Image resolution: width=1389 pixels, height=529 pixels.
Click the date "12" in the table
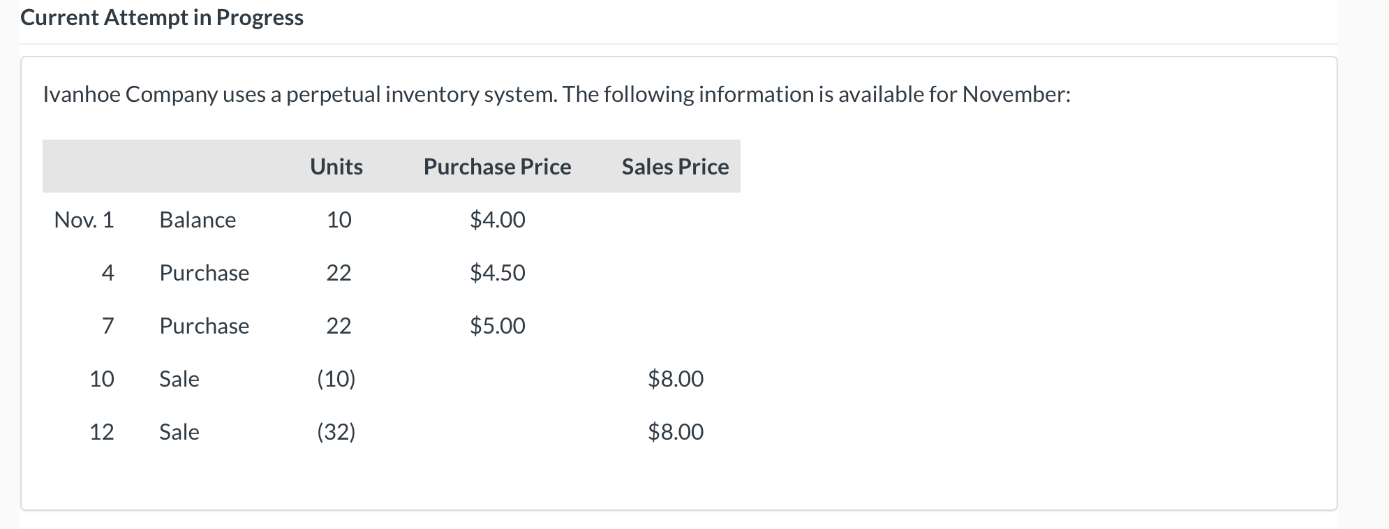[x=102, y=432]
